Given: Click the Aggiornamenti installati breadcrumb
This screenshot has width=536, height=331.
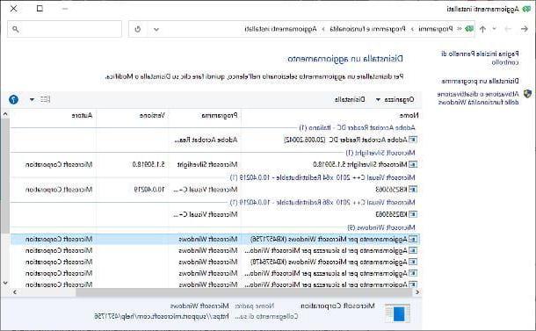Looking at the screenshot, I should 280,29.
